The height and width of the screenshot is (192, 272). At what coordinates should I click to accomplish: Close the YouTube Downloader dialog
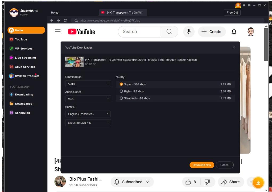pos(234,47)
